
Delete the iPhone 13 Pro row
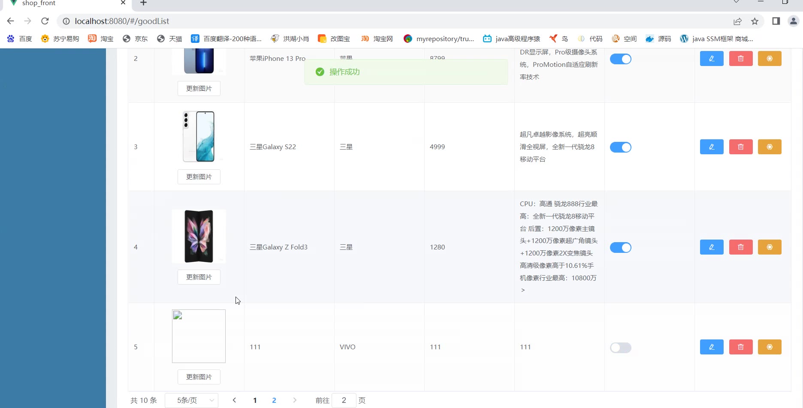[x=741, y=59]
